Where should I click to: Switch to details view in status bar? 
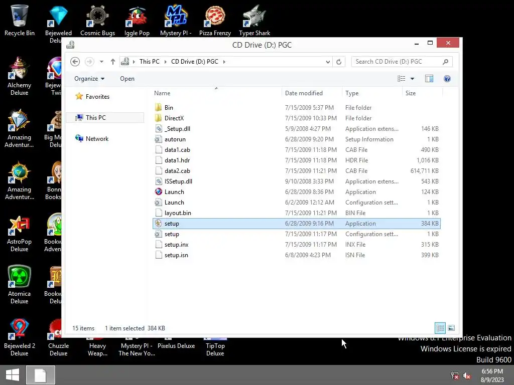(x=440, y=328)
